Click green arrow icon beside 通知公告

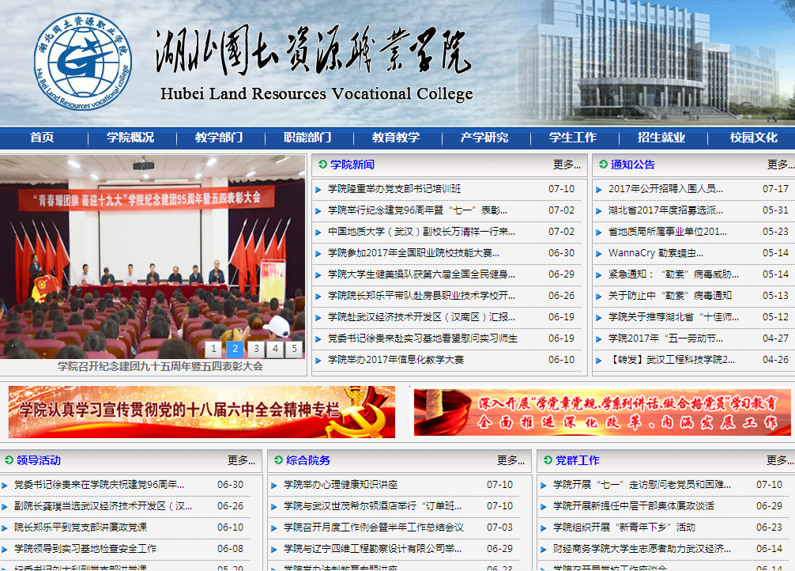click(602, 164)
